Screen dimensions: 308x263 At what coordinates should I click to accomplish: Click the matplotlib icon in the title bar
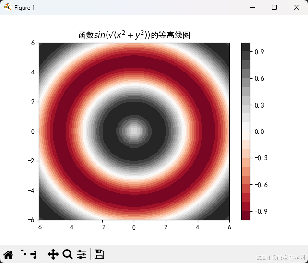pyautogui.click(x=8, y=7)
